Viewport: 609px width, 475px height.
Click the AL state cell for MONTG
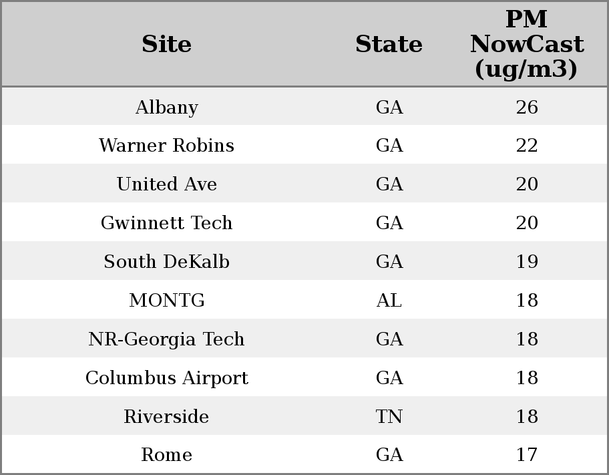[x=389, y=301]
